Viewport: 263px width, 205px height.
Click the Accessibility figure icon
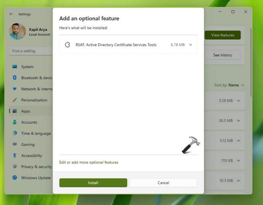coord(14,155)
